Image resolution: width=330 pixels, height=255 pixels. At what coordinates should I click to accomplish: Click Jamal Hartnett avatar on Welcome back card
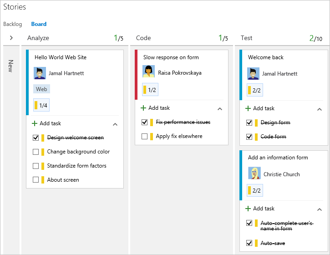click(253, 73)
